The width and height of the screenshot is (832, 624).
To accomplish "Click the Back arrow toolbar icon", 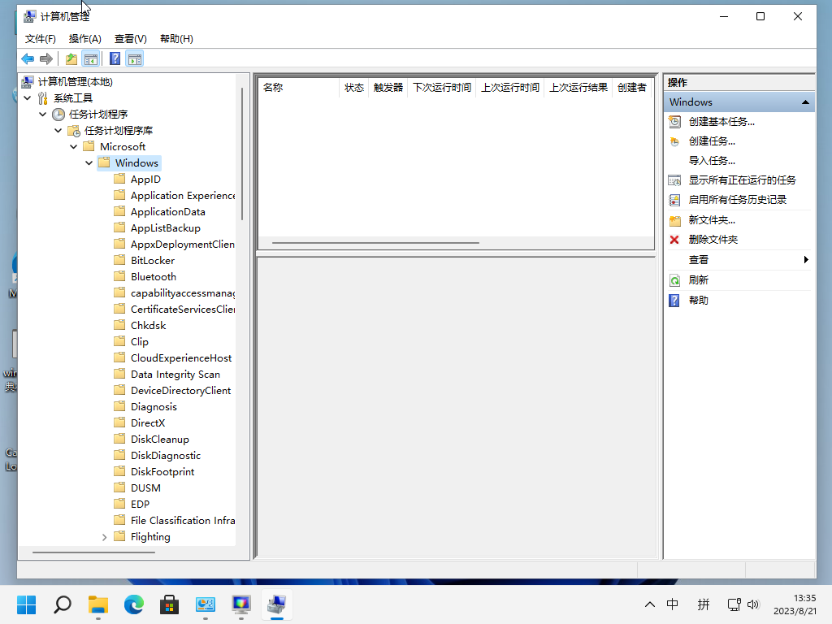I will pos(28,58).
